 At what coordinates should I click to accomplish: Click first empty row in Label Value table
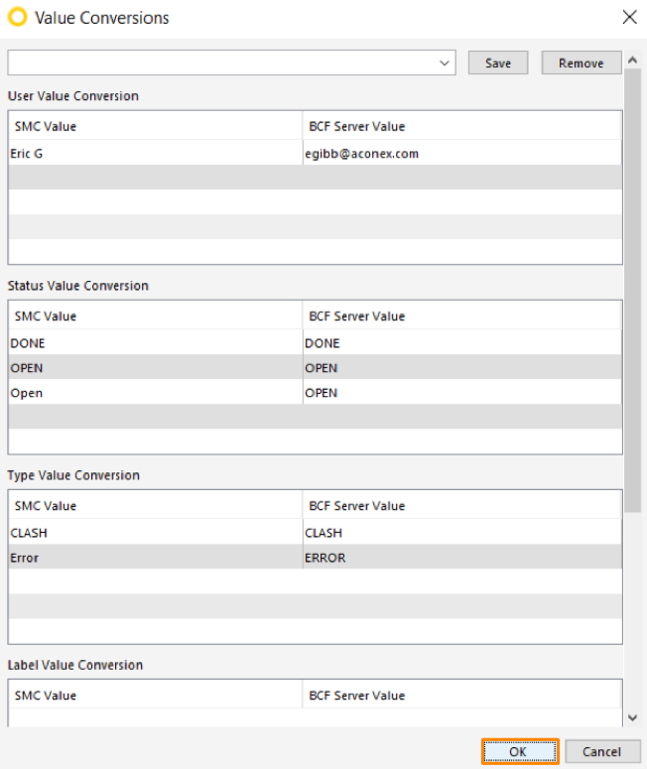315,717
